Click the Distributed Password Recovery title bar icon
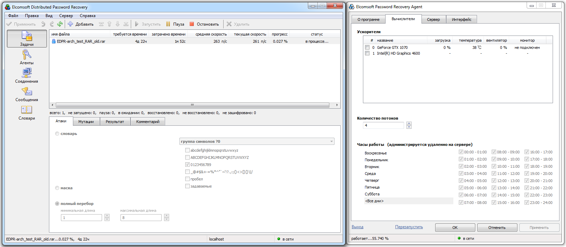Screen dimensions: 566x247 (8, 7)
